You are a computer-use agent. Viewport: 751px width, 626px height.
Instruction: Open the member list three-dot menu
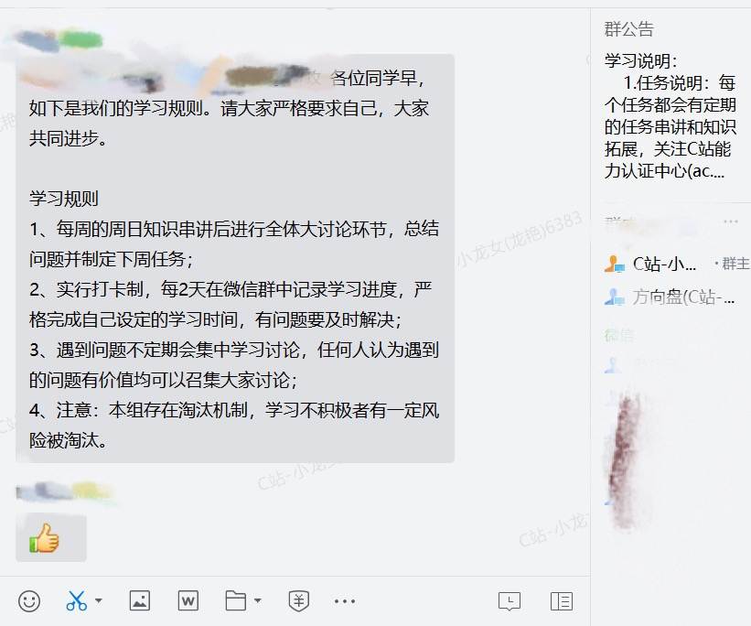point(730,221)
